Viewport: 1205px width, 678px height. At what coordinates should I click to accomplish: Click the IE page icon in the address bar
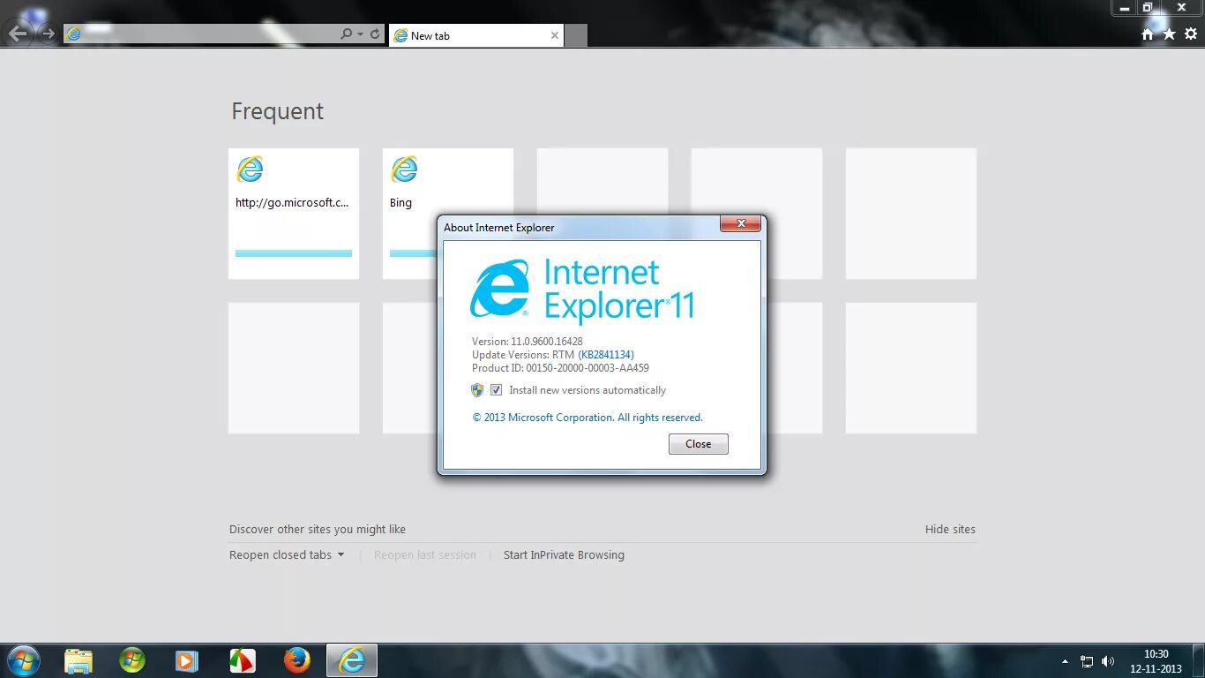pos(74,34)
